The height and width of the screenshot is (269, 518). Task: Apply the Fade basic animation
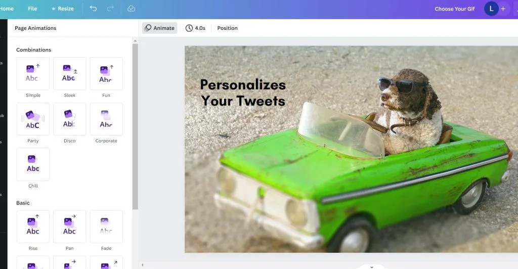click(x=106, y=227)
